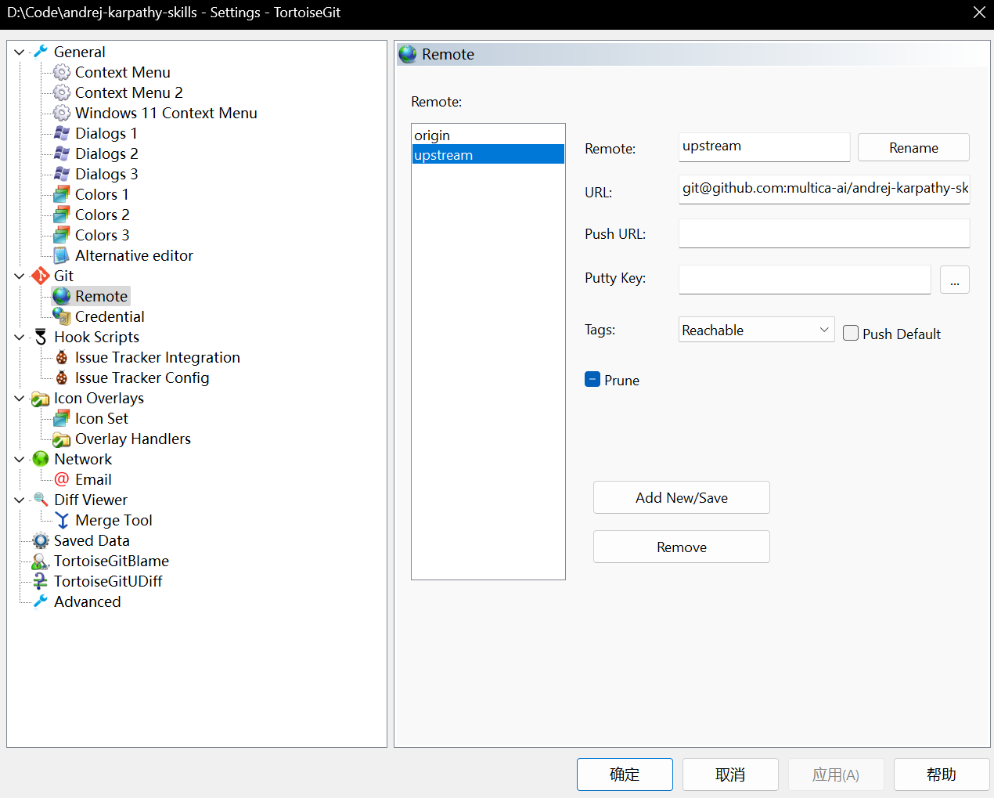Select the Credential key icon
Viewport: 994px width, 798px height.
tap(62, 316)
